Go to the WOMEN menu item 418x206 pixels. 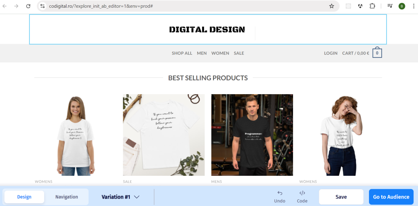click(x=220, y=53)
